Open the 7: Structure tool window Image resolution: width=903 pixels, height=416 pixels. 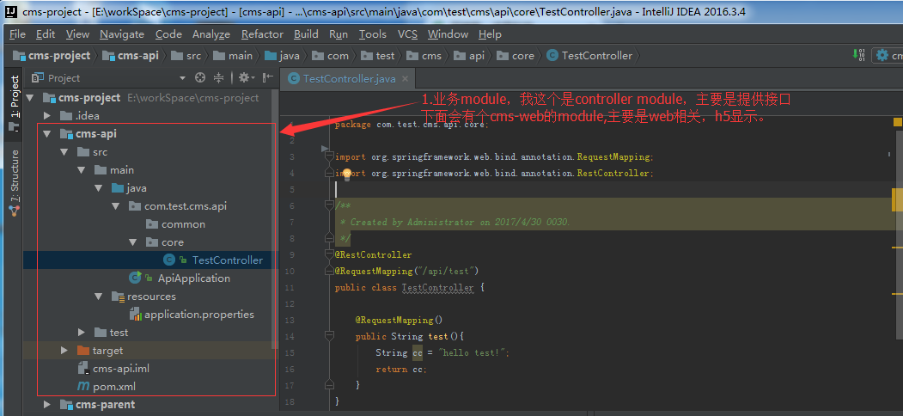15,182
